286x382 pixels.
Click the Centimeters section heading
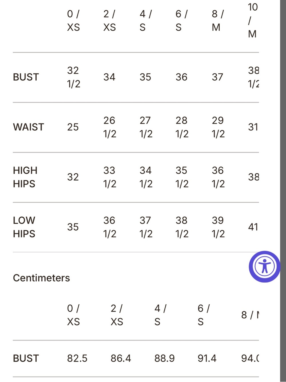(41, 278)
